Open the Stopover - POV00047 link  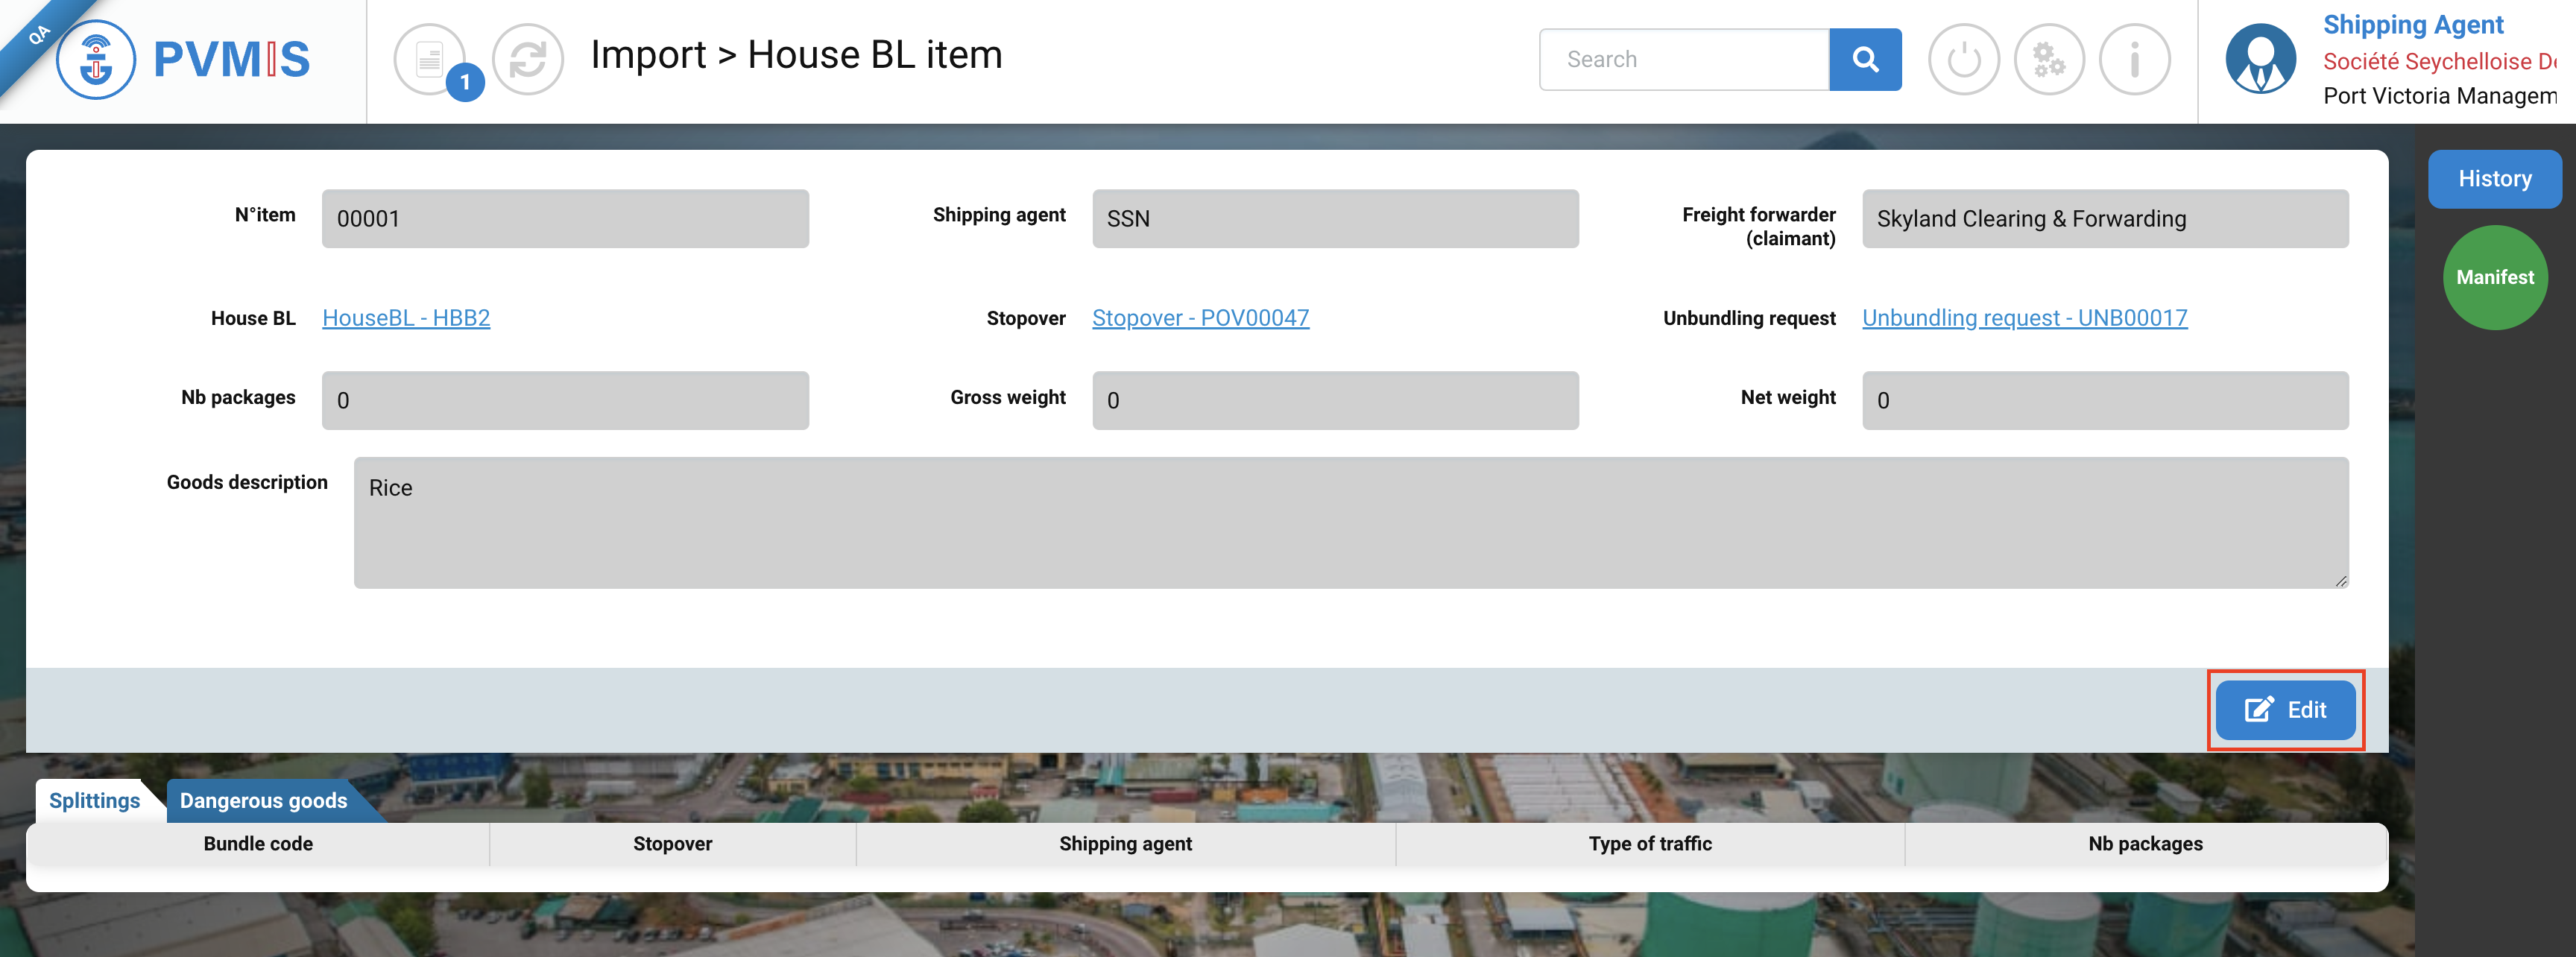[1200, 318]
